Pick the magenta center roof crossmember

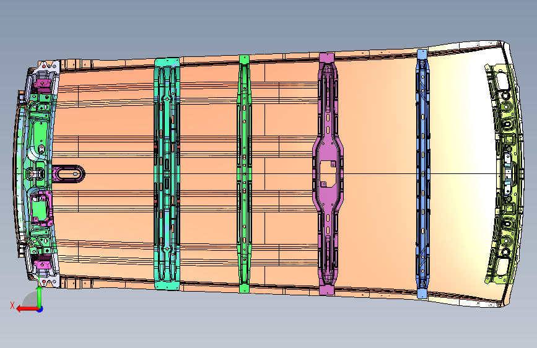coord(328,173)
